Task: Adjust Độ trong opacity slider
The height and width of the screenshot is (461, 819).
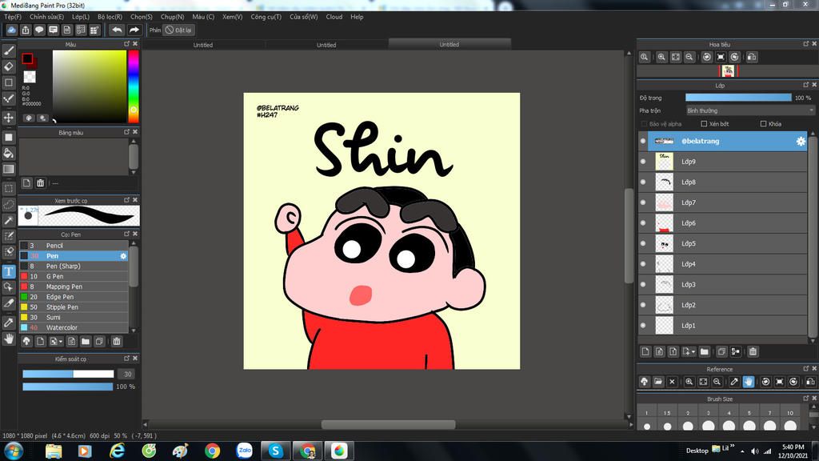Action: click(738, 98)
